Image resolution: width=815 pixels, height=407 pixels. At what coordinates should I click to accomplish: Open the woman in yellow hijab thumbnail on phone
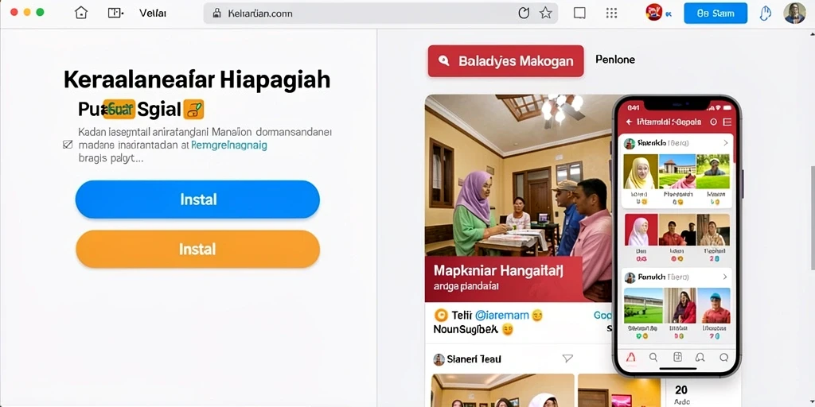point(639,172)
